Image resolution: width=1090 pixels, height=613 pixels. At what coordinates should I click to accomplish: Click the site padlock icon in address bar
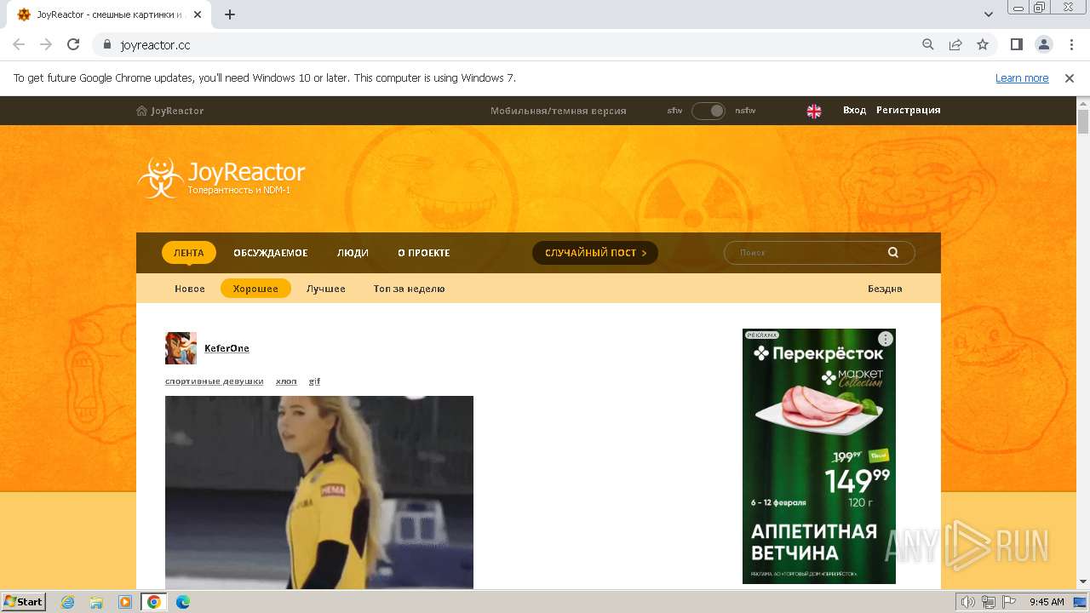point(106,44)
